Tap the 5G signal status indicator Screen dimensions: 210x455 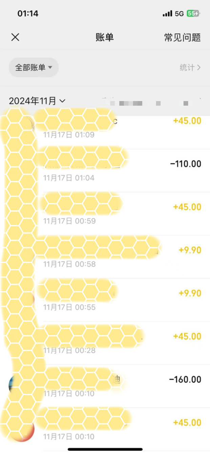pos(179,14)
